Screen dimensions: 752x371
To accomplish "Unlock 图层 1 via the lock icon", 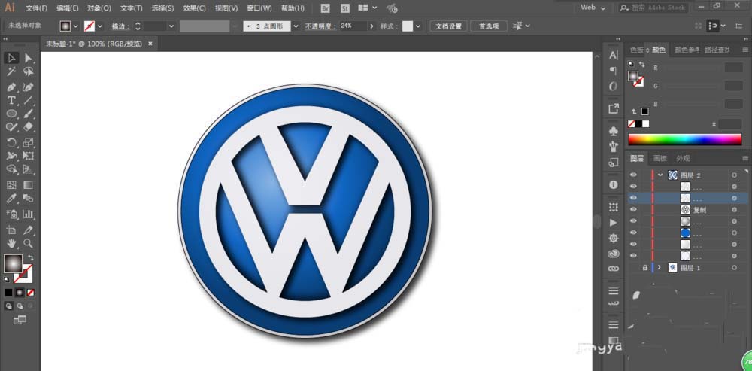I will (x=644, y=267).
